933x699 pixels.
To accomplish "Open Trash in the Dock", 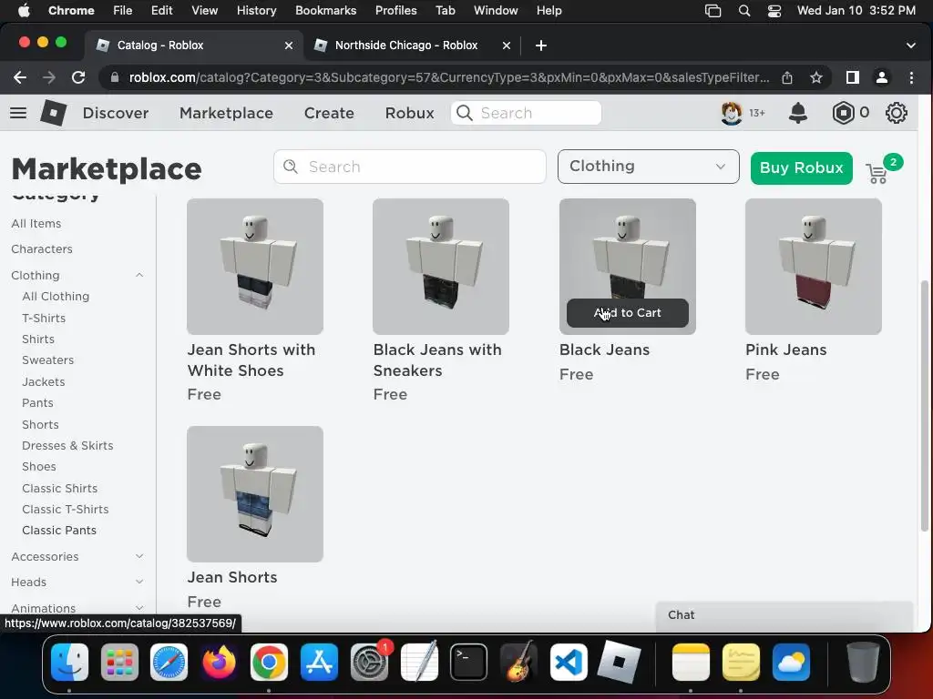I will (863, 662).
